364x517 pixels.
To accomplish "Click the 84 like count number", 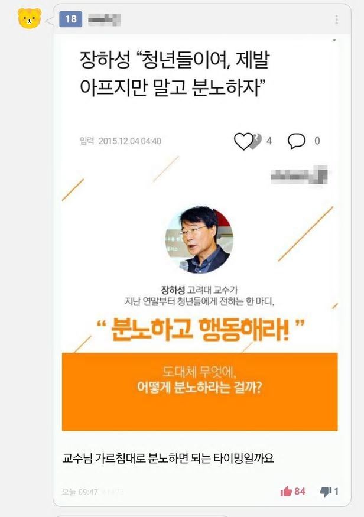I will [x=300, y=491].
